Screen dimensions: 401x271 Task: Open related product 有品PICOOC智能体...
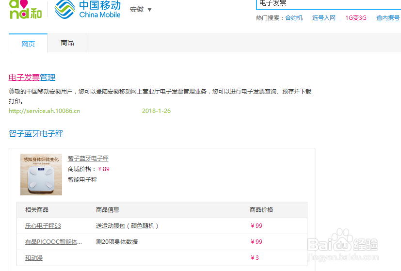[x=53, y=242]
